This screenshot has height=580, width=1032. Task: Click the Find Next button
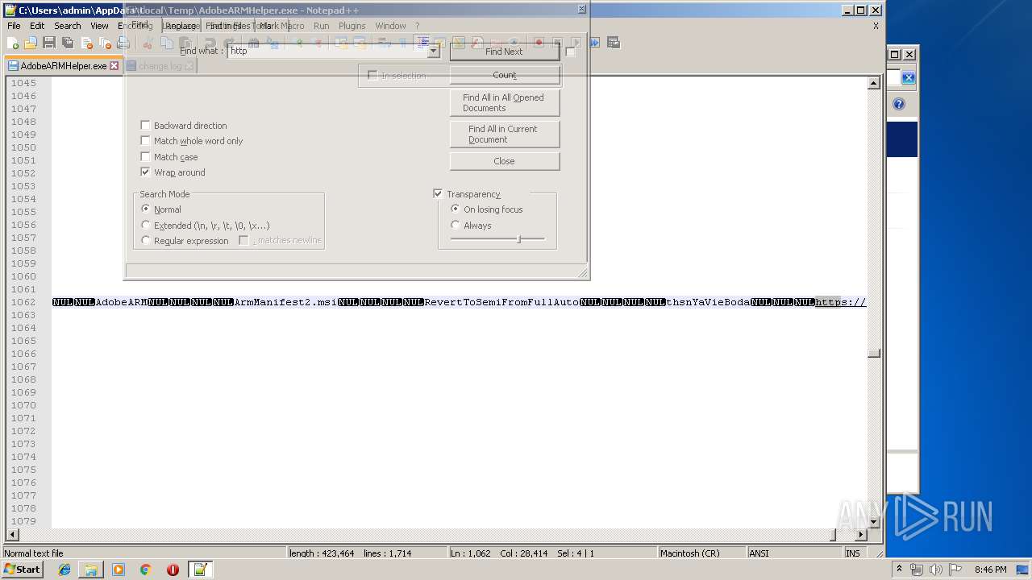(504, 52)
